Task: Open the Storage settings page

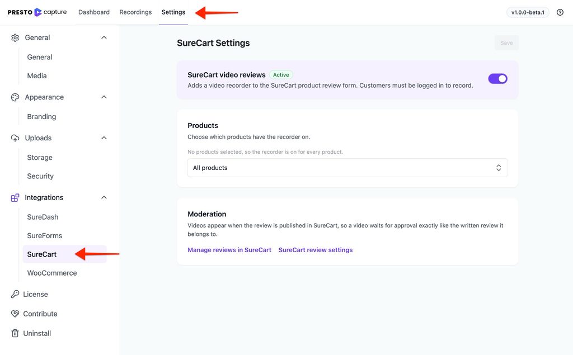Action: tap(40, 158)
